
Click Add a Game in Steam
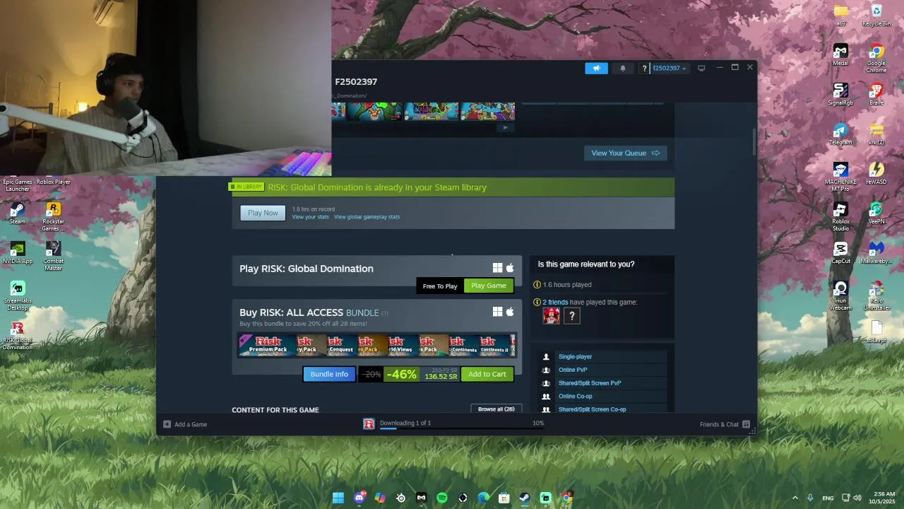point(185,424)
